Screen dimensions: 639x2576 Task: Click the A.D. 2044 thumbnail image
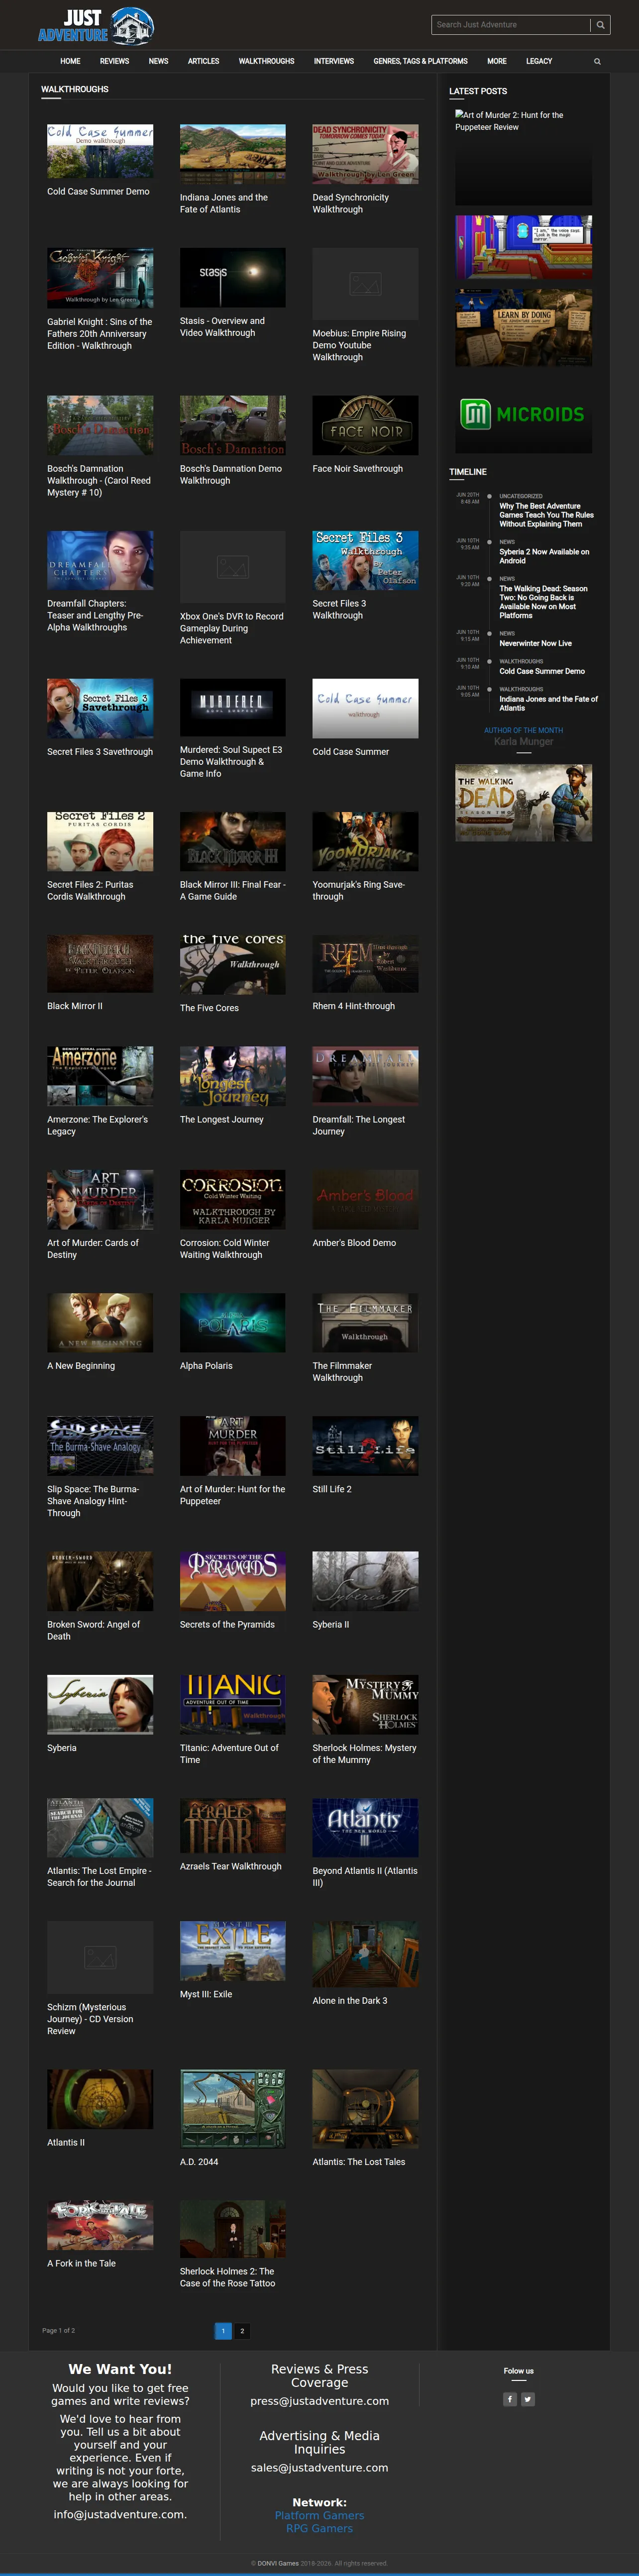pyautogui.click(x=232, y=2108)
